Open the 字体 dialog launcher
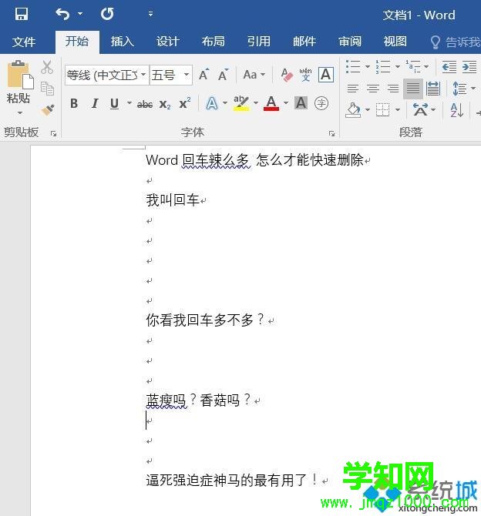 coord(331,133)
